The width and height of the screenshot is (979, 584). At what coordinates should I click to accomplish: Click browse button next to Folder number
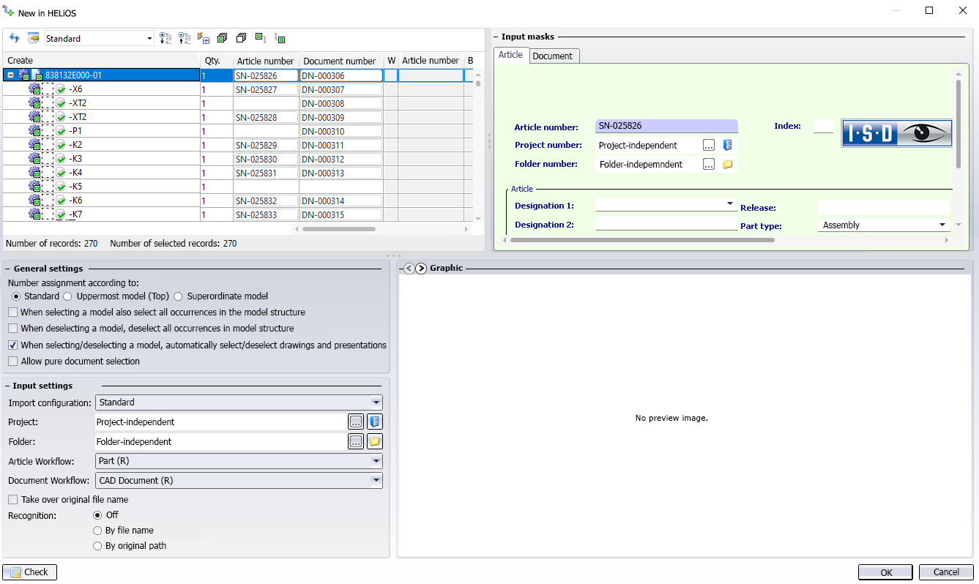click(x=709, y=164)
